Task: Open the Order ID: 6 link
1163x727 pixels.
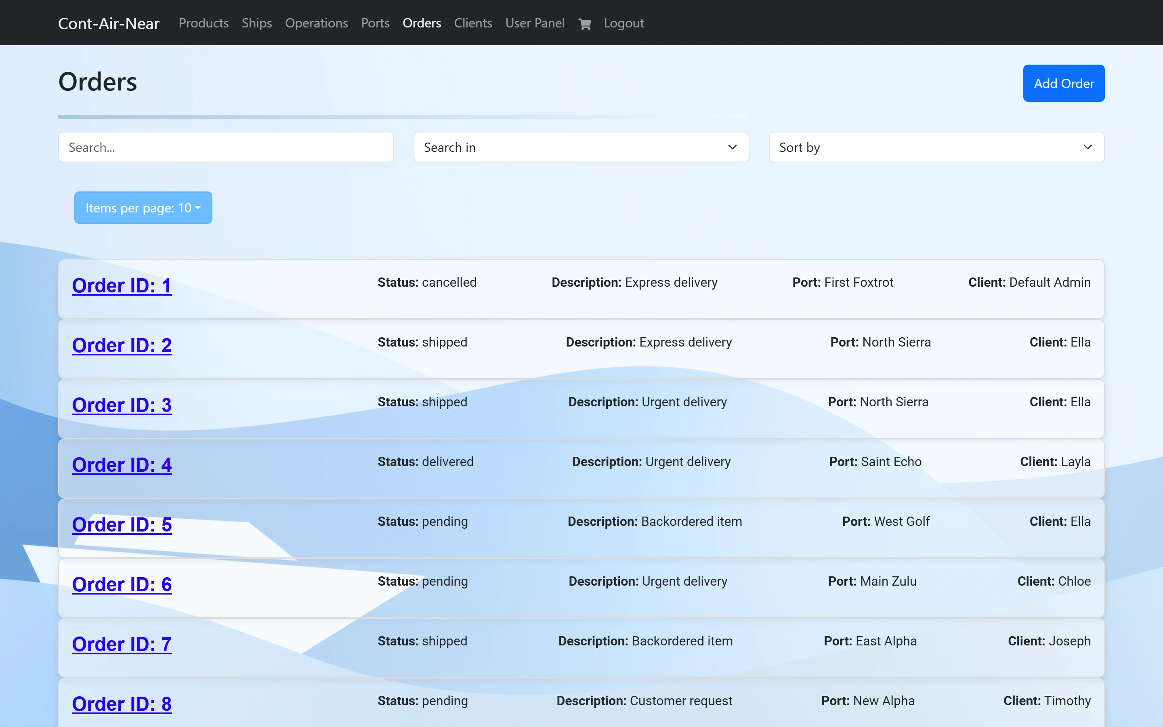Action: coord(122,584)
